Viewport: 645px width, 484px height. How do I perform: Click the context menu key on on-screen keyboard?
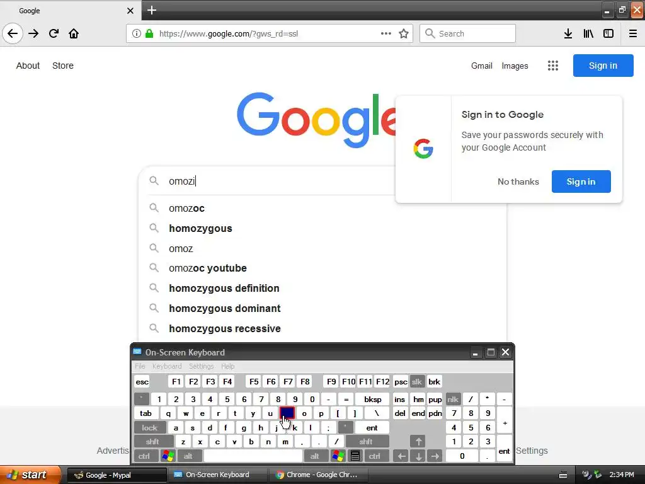click(355, 456)
